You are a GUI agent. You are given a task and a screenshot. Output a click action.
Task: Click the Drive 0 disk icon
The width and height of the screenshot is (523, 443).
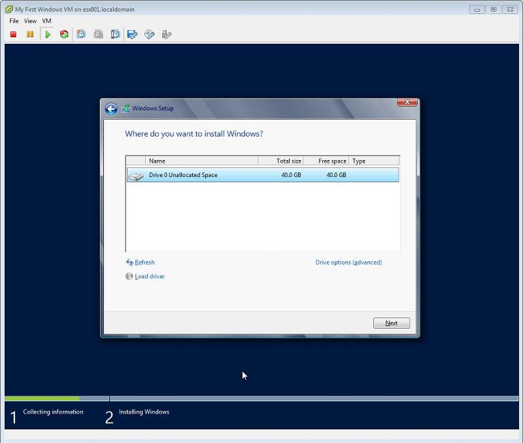[136, 176]
